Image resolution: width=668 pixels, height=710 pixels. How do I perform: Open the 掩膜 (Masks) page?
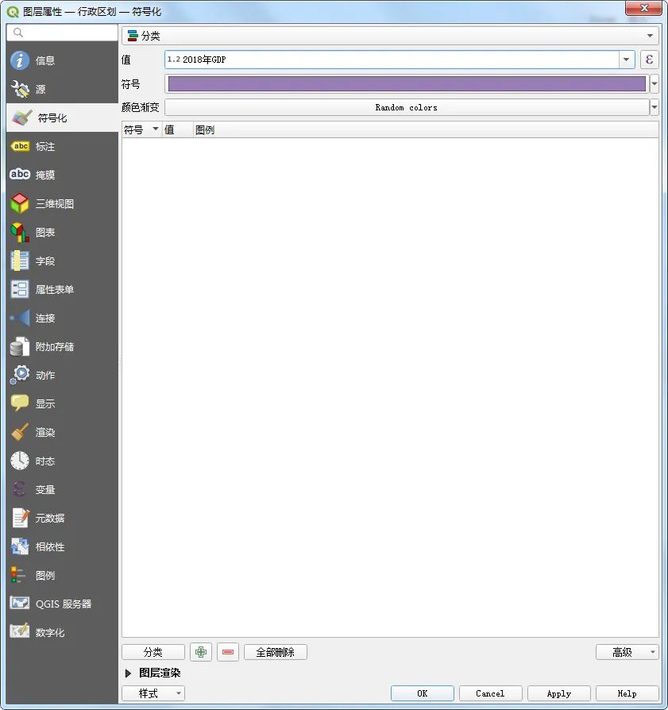(x=62, y=175)
